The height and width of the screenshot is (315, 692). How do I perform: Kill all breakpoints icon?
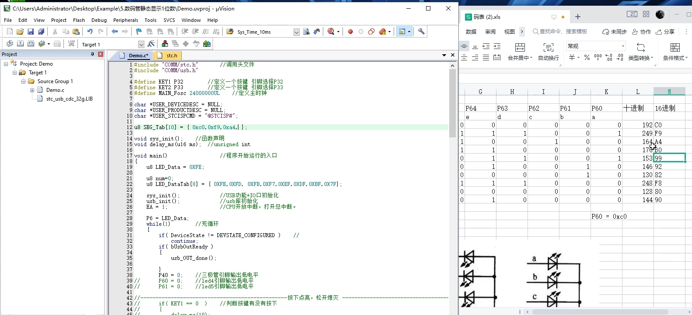tap(383, 31)
